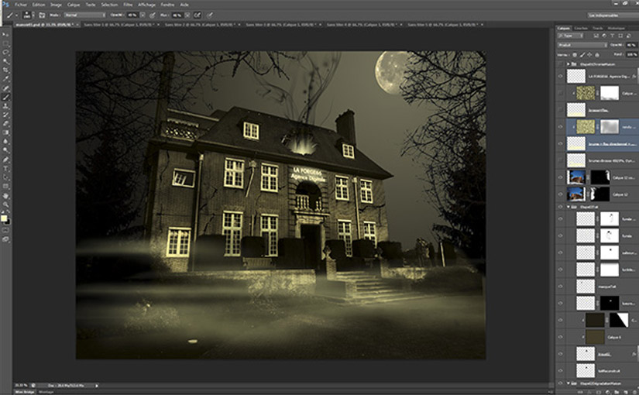
Task: Open the Edition menu
Action: click(39, 5)
